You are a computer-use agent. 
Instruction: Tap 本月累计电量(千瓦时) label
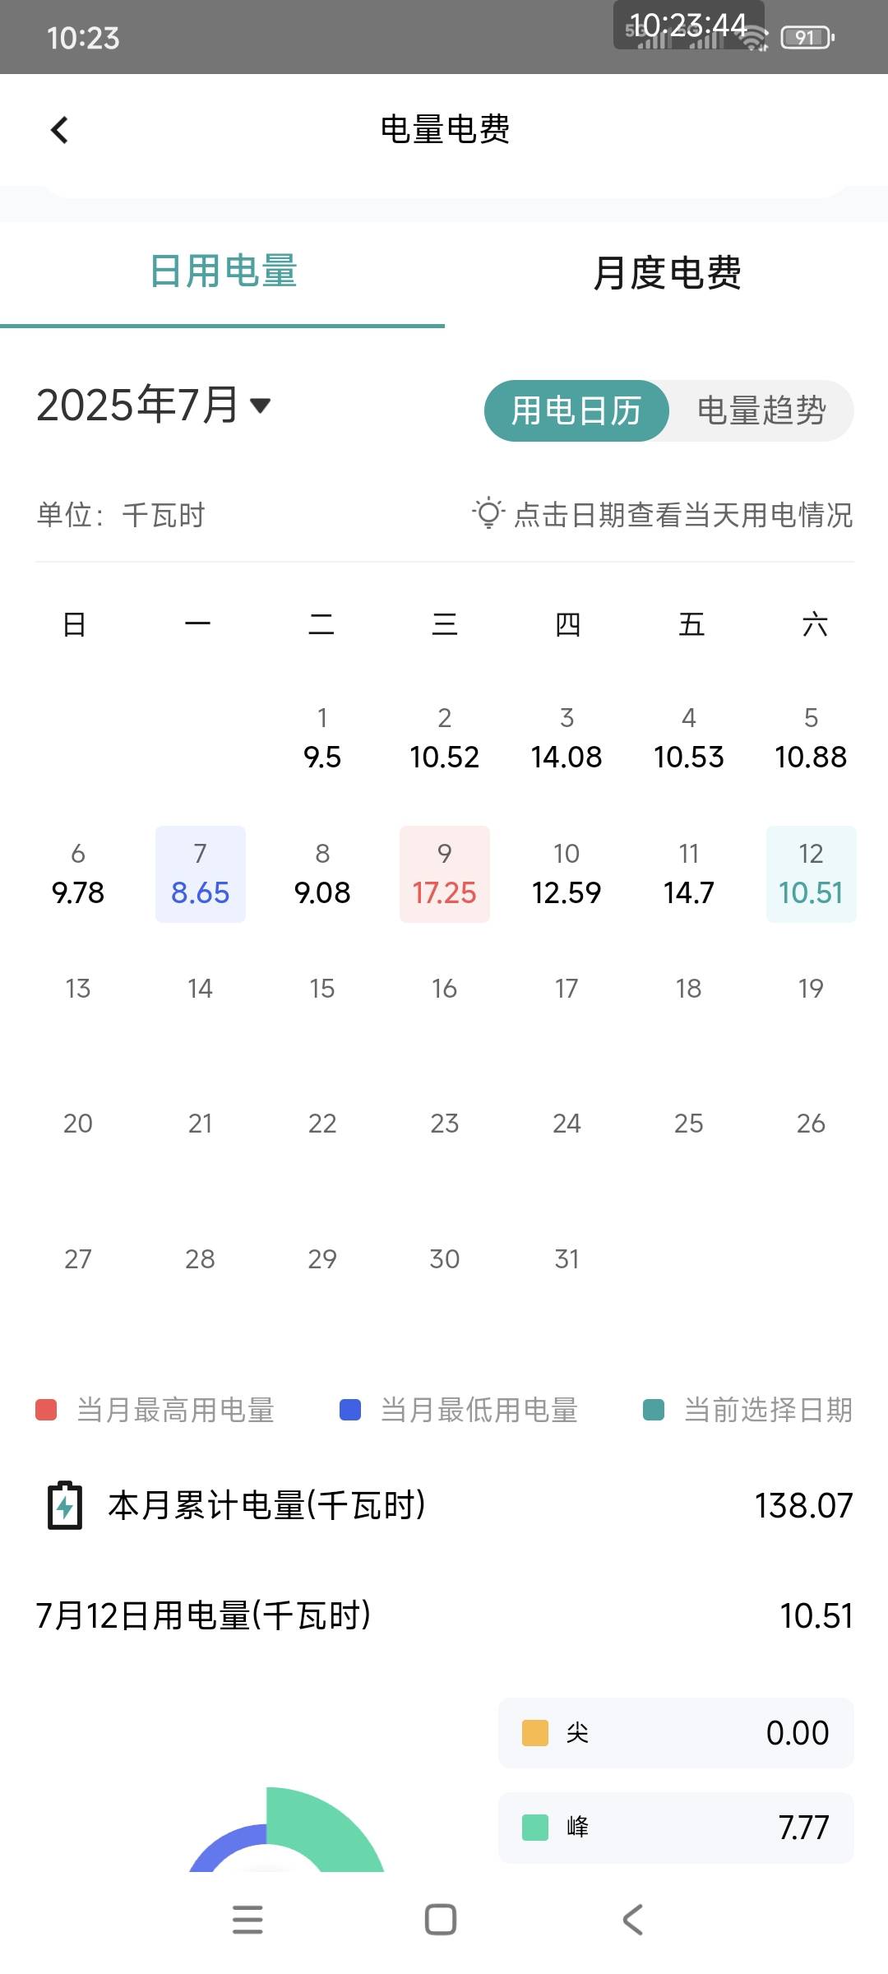point(266,1505)
